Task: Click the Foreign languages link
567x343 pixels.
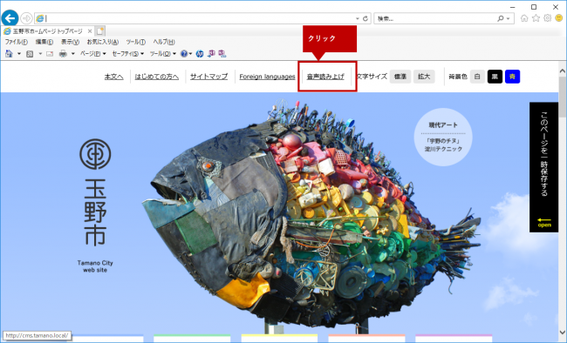Action: coord(267,77)
